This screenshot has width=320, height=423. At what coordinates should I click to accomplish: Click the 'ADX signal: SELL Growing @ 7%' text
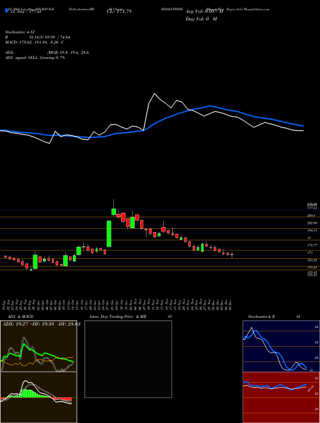click(x=35, y=58)
